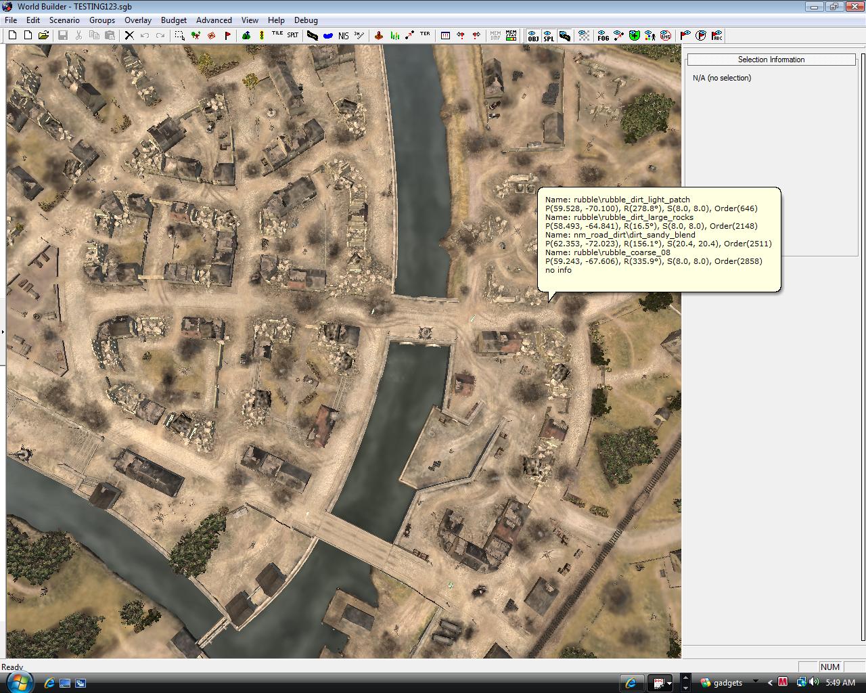Click the NIS toolbar icon
866x693 pixels.
coord(344,35)
